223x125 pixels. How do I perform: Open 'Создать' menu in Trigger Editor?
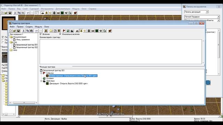click(29, 27)
